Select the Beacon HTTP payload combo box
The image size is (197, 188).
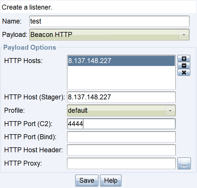105,35
